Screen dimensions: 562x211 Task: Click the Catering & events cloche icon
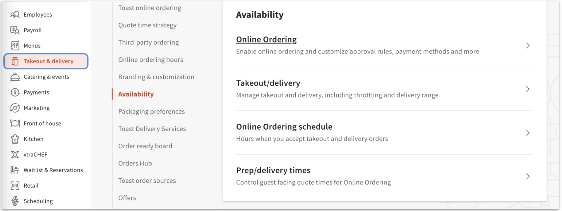pyautogui.click(x=15, y=77)
